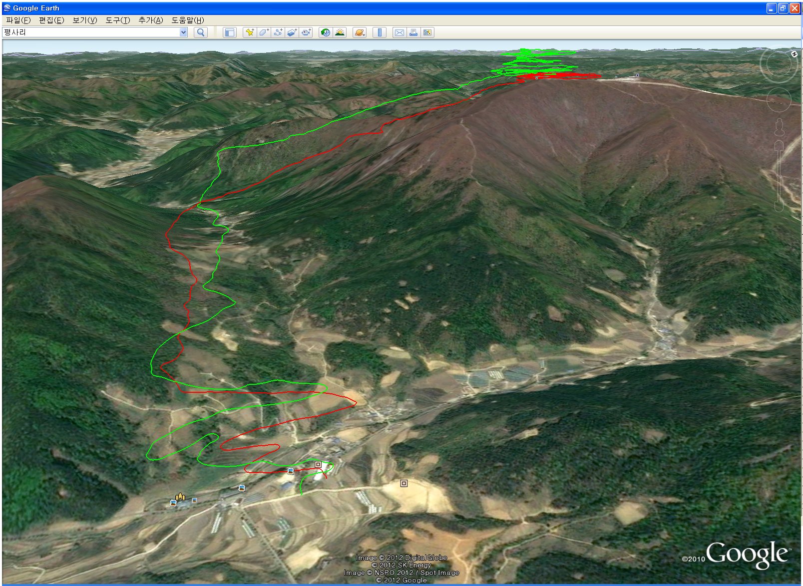The image size is (803, 586).
Task: Record a tour with camera icon
Action: (x=306, y=32)
